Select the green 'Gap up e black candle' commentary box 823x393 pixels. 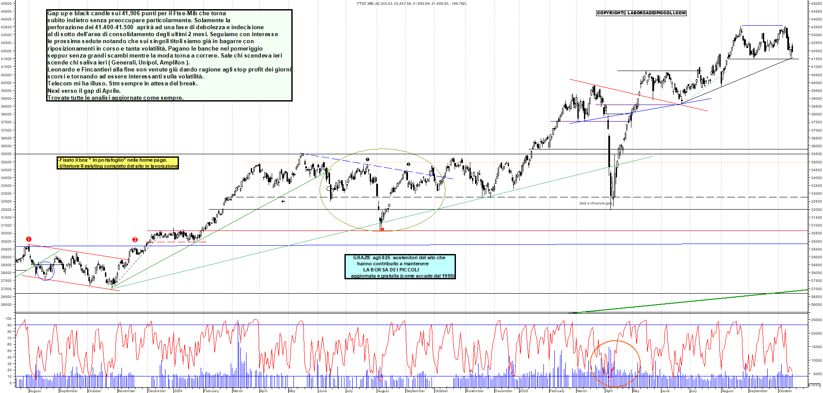pyautogui.click(x=169, y=55)
